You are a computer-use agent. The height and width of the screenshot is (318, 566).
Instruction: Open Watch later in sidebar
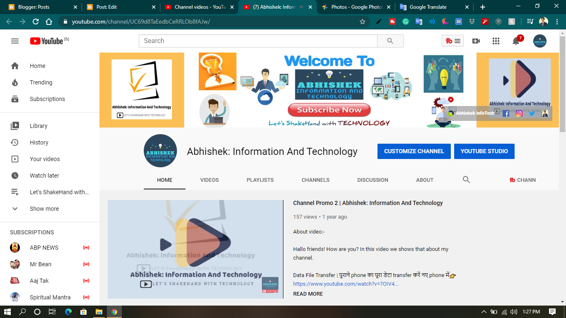pos(50,176)
